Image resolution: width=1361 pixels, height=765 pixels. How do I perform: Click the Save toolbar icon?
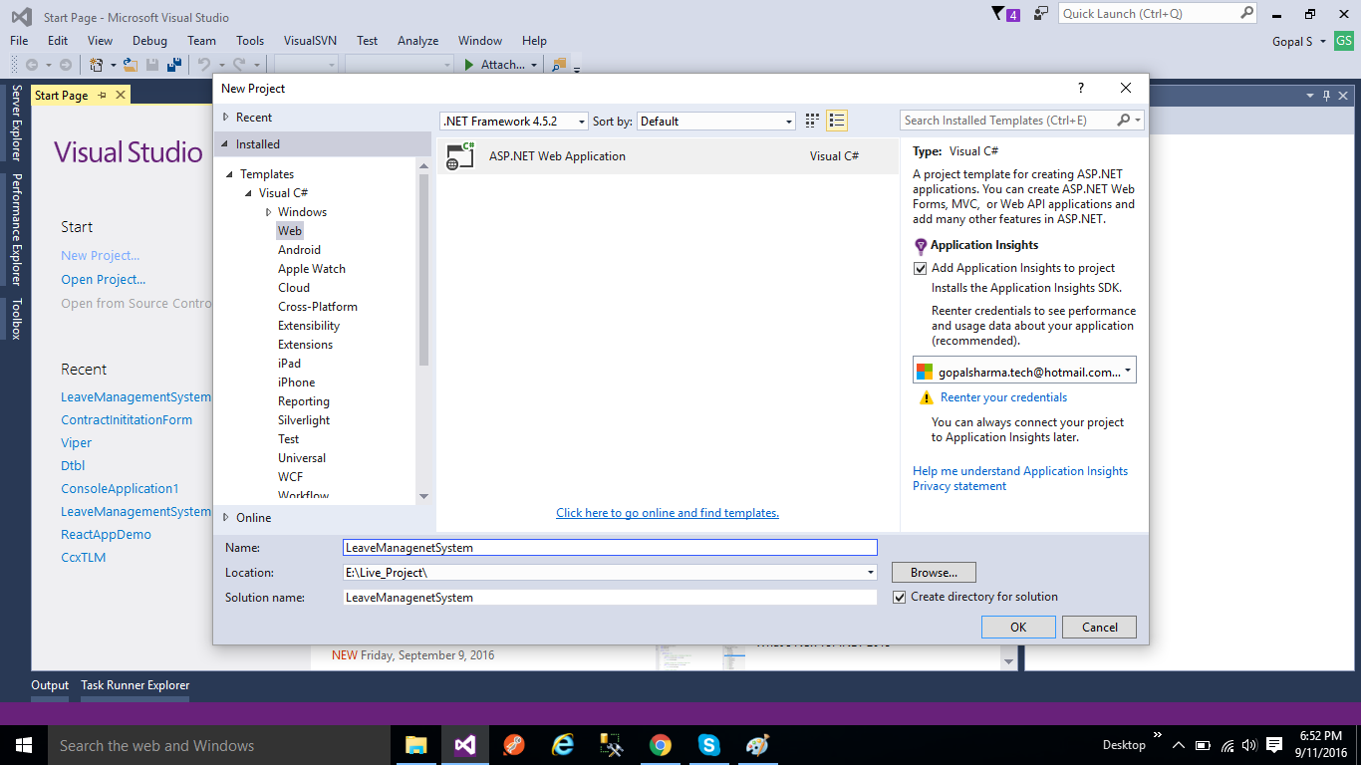[x=152, y=65]
